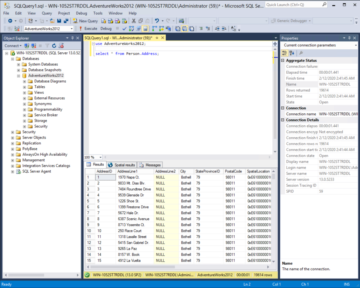Parse query using the blue checkmark icon
360x288 pixels.
[124, 29]
